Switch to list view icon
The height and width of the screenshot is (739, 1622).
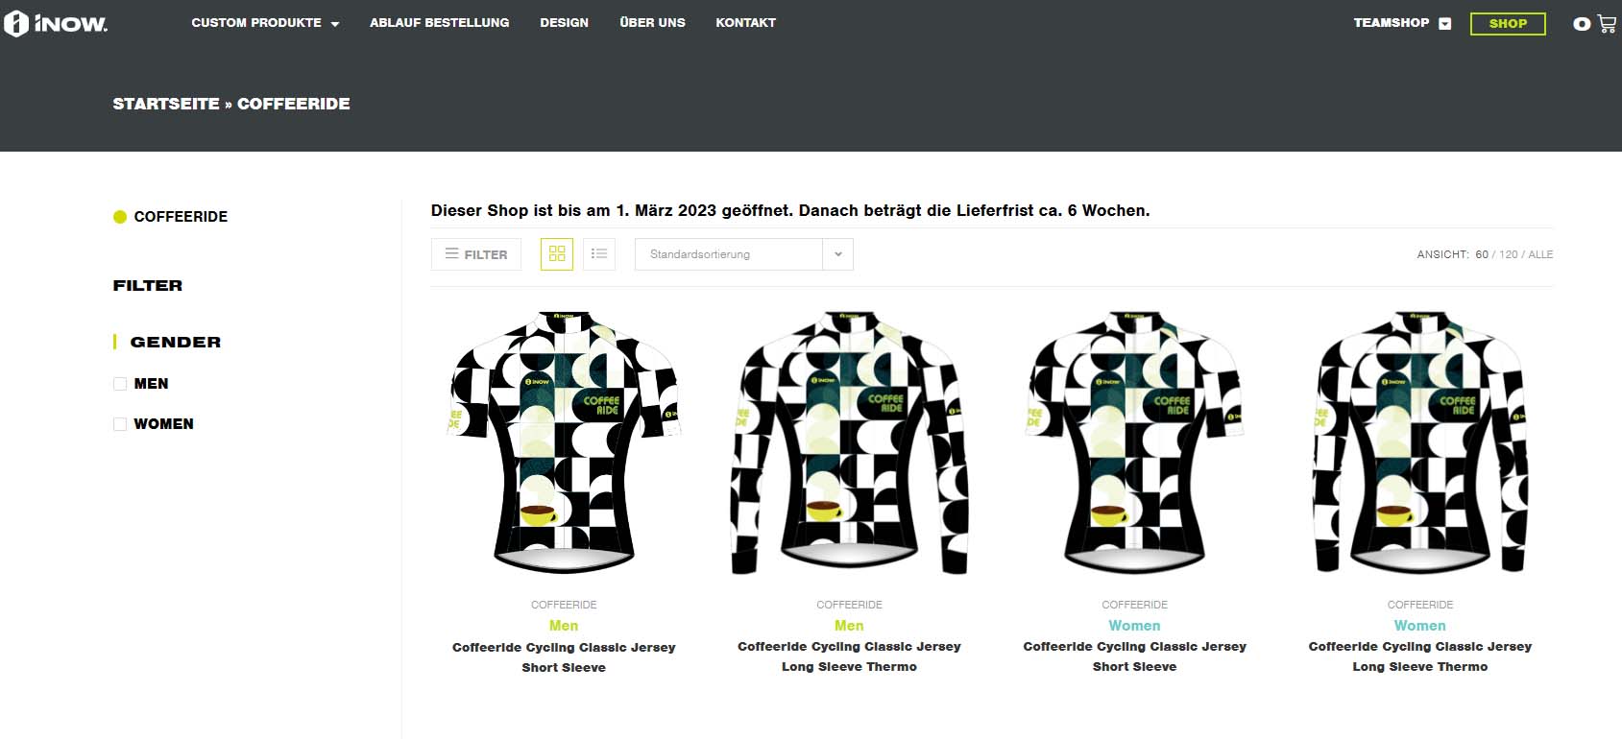[599, 254]
